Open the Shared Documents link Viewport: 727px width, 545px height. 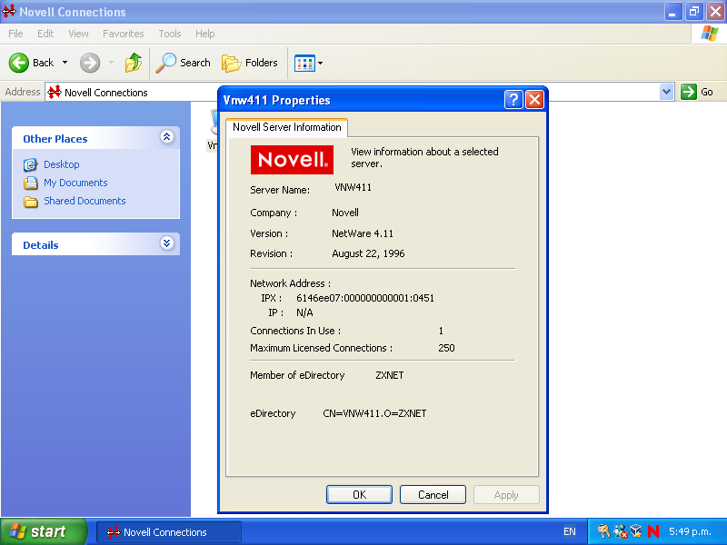[85, 201]
